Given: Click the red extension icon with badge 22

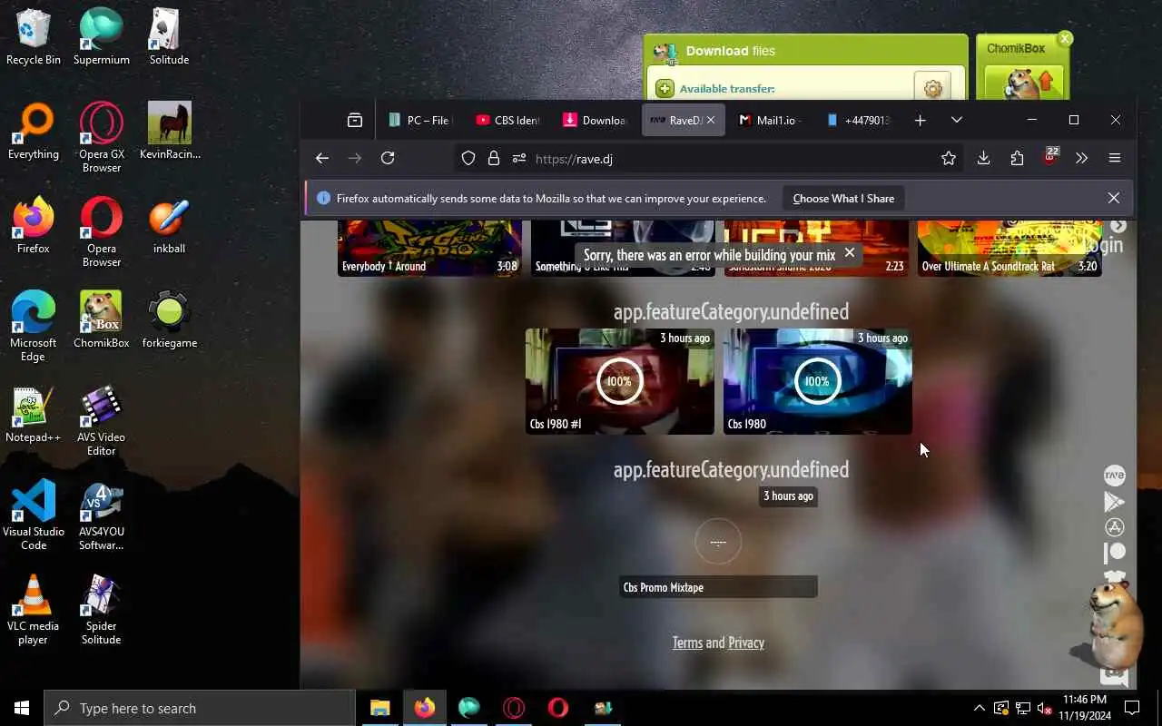Looking at the screenshot, I should tap(1050, 156).
